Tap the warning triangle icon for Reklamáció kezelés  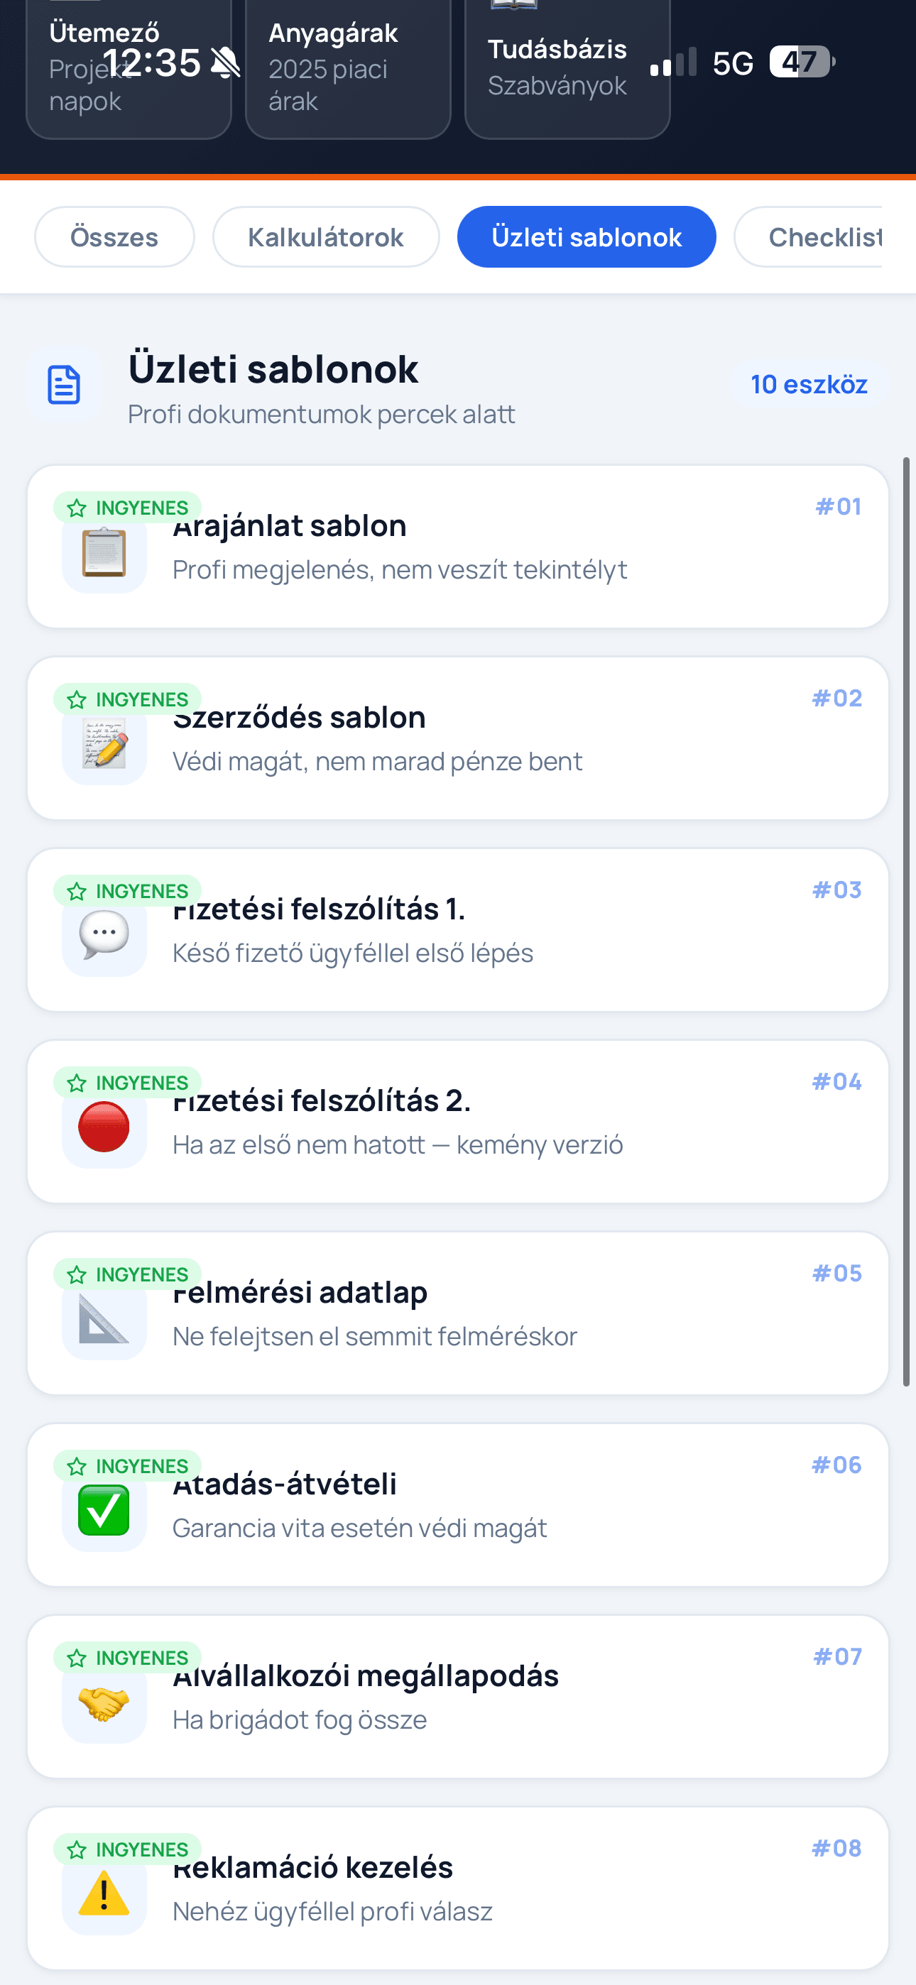pyautogui.click(x=104, y=1893)
